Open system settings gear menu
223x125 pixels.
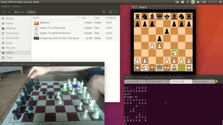[x=220, y=2]
